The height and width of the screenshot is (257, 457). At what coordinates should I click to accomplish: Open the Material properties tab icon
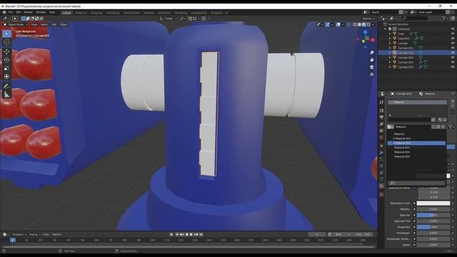(x=381, y=186)
